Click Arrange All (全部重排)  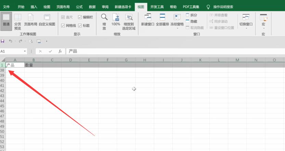pos(162,20)
